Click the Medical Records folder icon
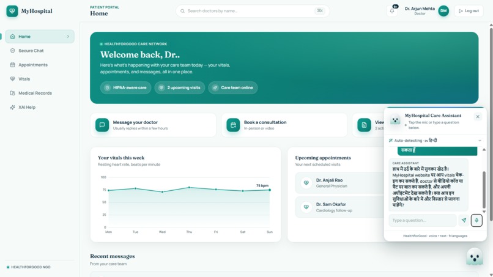The image size is (493, 277). (x=13, y=93)
